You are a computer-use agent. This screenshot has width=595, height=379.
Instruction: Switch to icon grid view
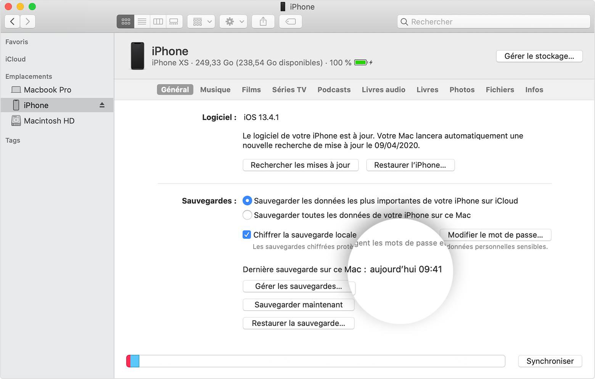[x=125, y=22]
